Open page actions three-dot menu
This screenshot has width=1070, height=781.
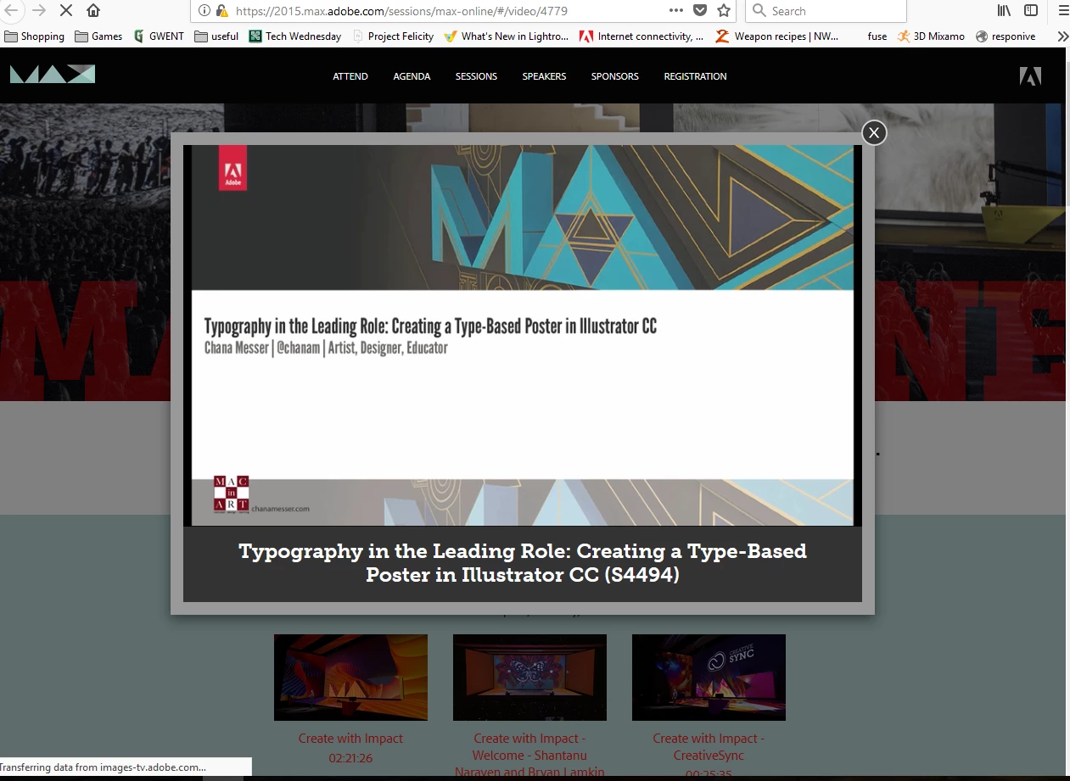click(676, 11)
